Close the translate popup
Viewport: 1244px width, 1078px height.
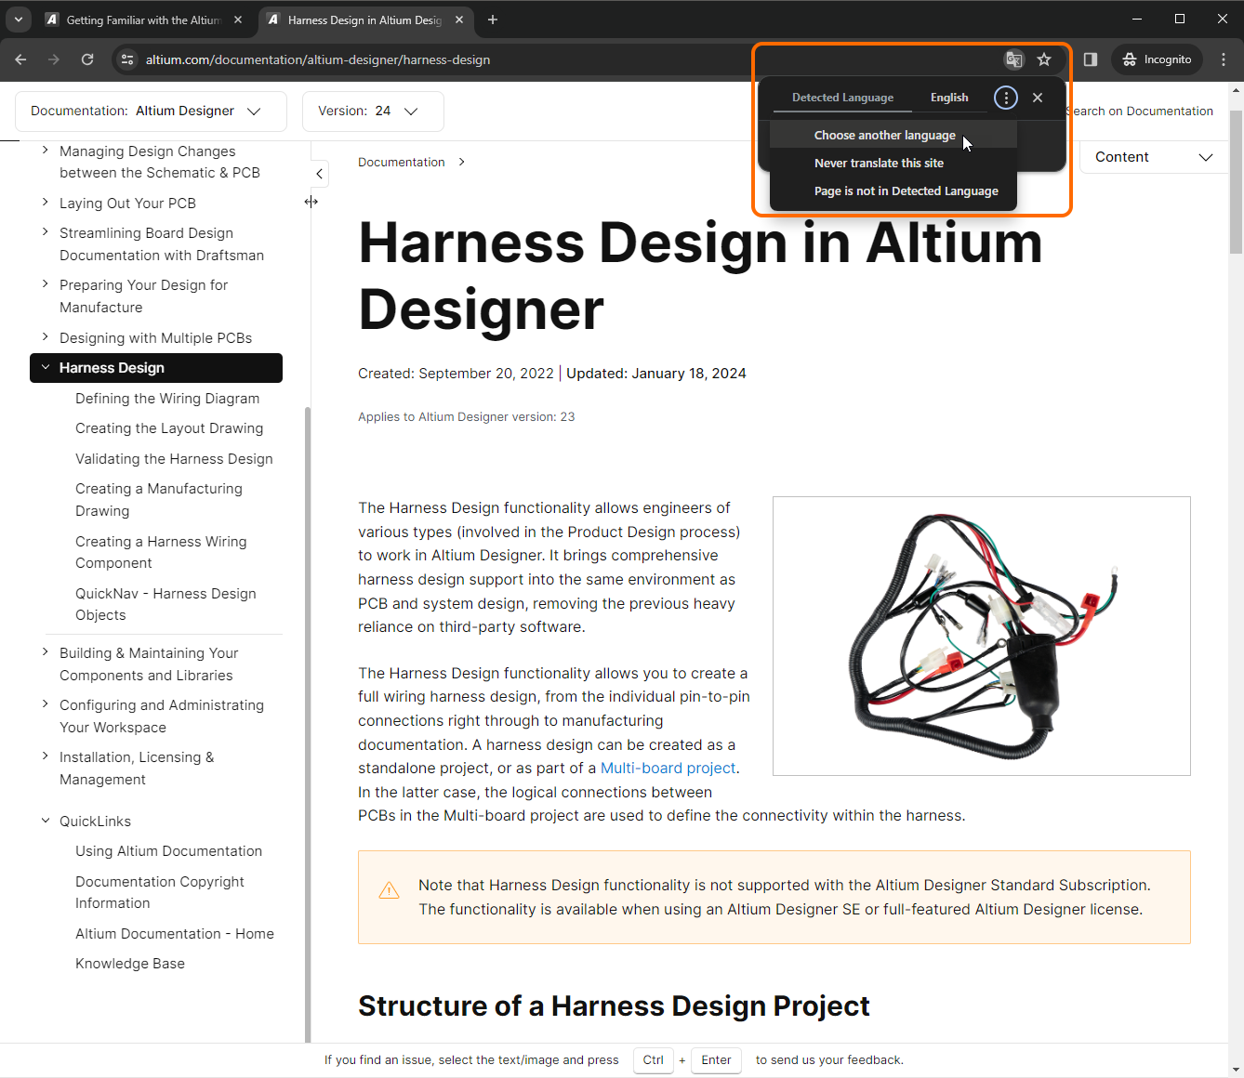point(1038,98)
